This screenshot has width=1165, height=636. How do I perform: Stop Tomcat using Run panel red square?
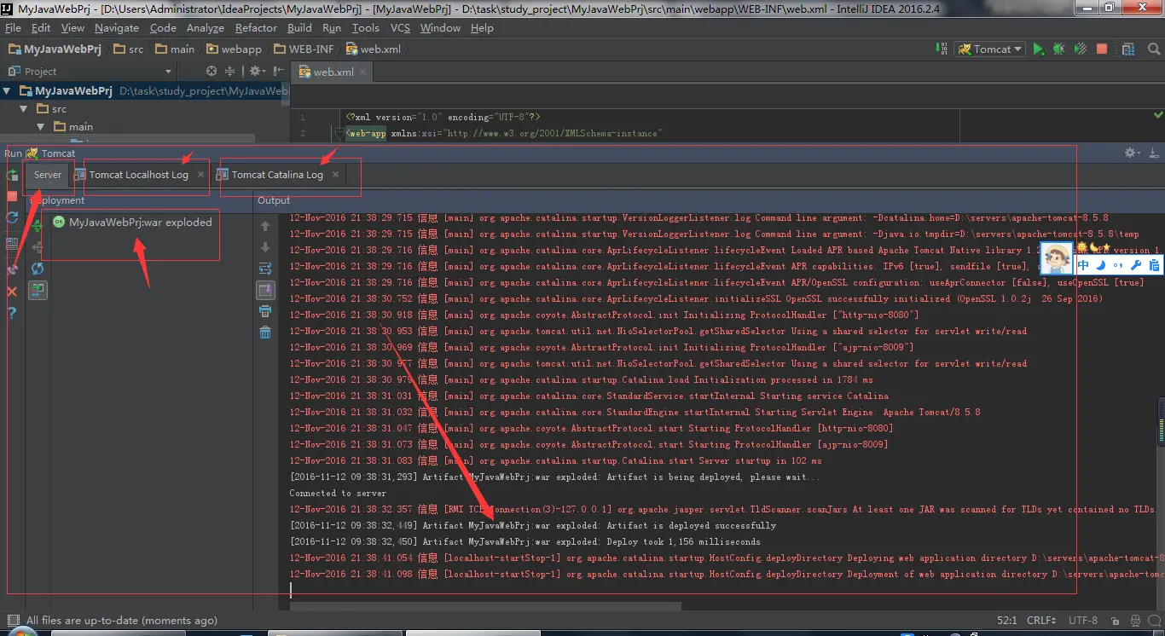12,196
